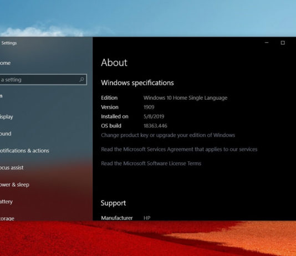296x256 pixels.
Task: Open the Home settings page
Action: (x=6, y=63)
